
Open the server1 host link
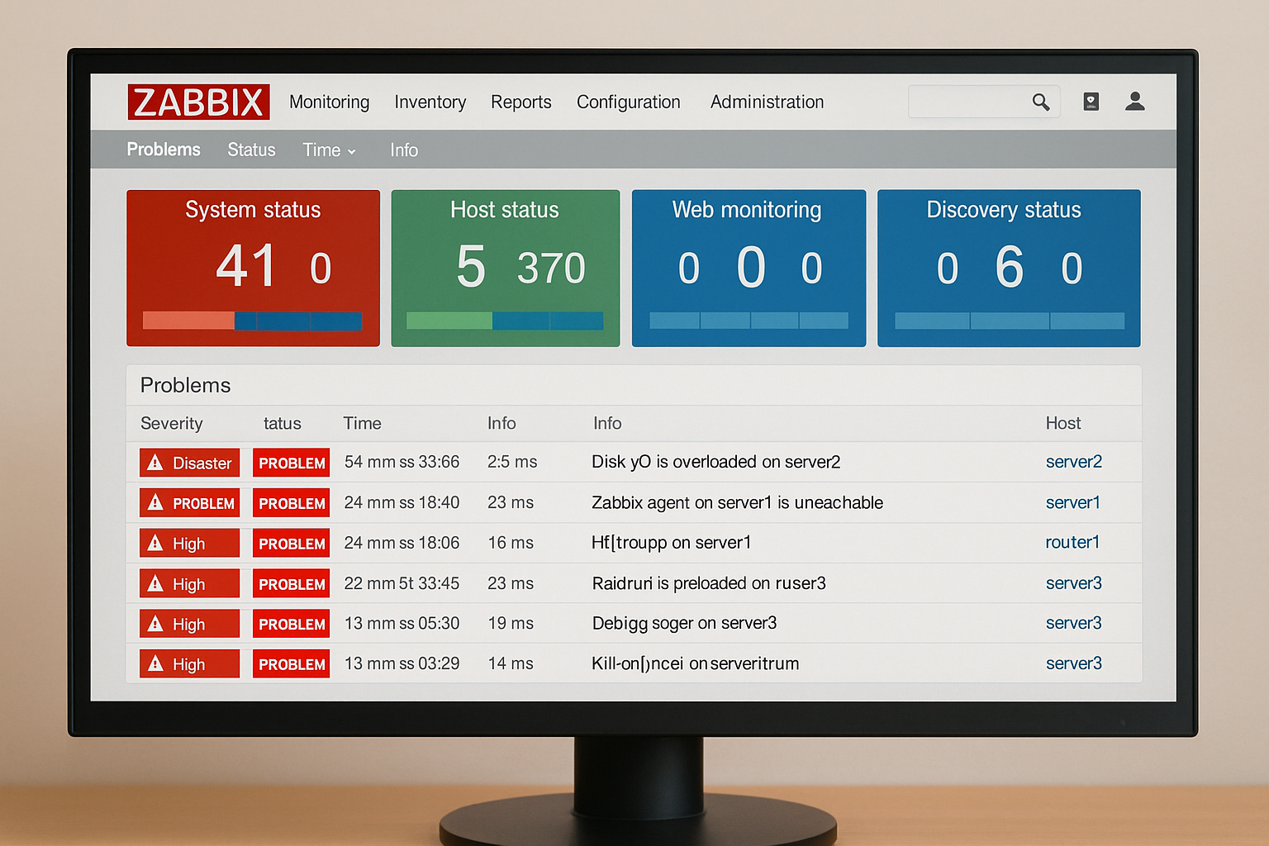click(1073, 502)
